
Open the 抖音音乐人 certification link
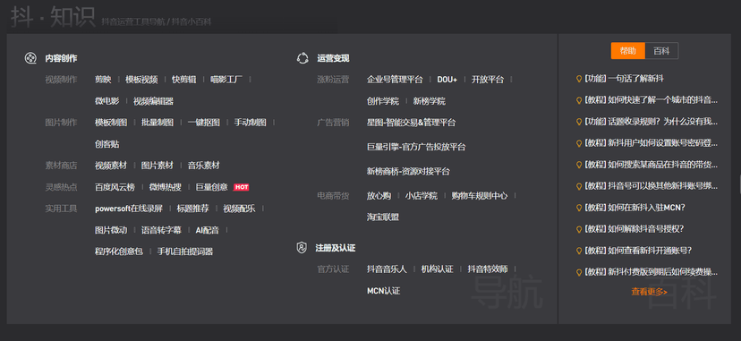(387, 269)
